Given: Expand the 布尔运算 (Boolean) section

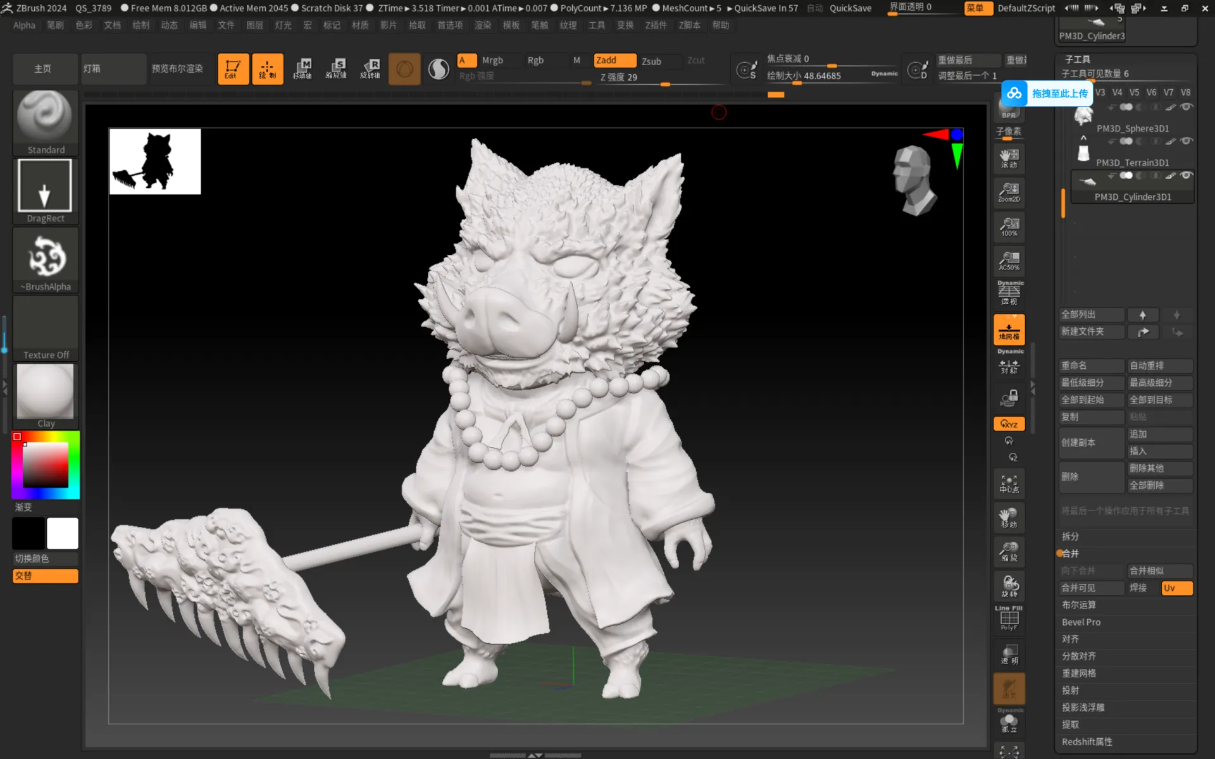Looking at the screenshot, I should coord(1078,605).
